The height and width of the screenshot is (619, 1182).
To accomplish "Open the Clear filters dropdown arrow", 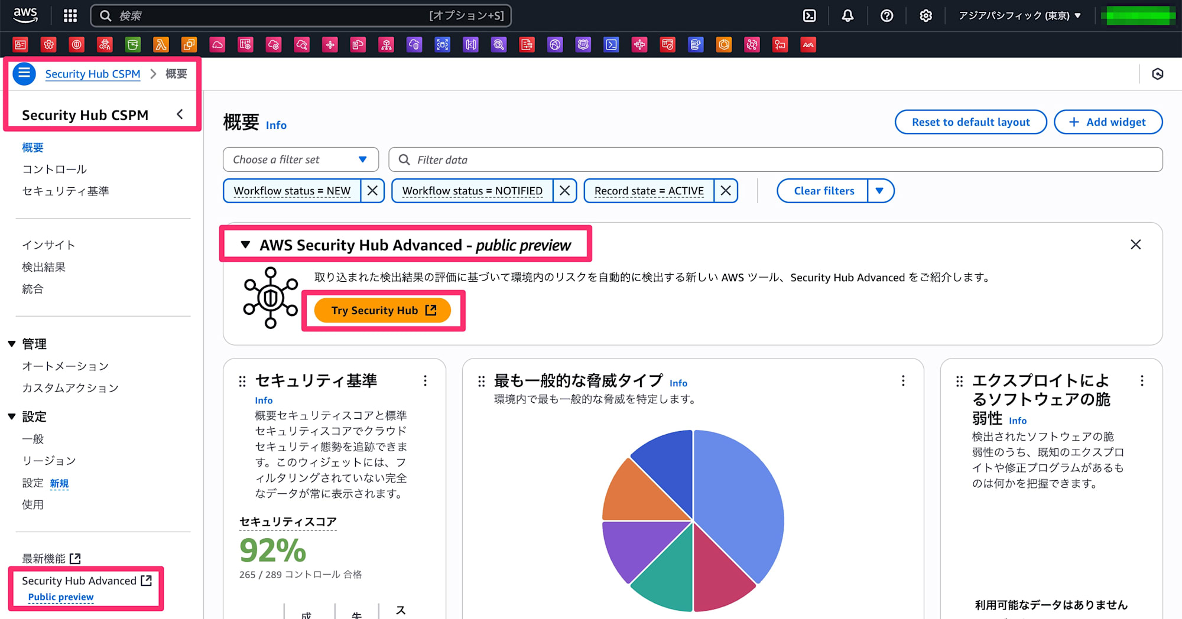I will 880,191.
